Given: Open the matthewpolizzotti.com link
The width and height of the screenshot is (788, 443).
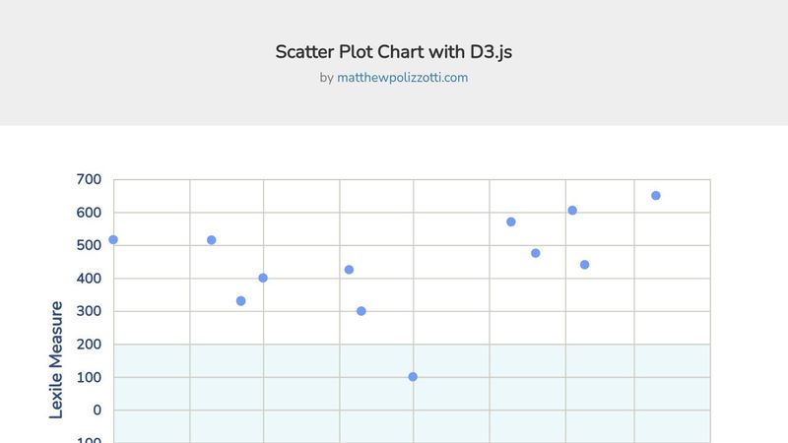Looking at the screenshot, I should [402, 78].
